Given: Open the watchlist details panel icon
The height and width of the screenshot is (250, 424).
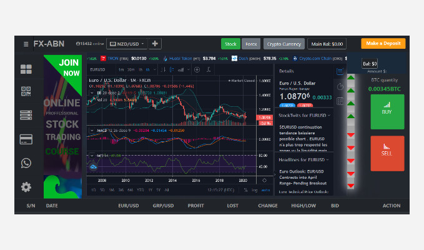Looking at the screenshot, I should click(x=340, y=71).
